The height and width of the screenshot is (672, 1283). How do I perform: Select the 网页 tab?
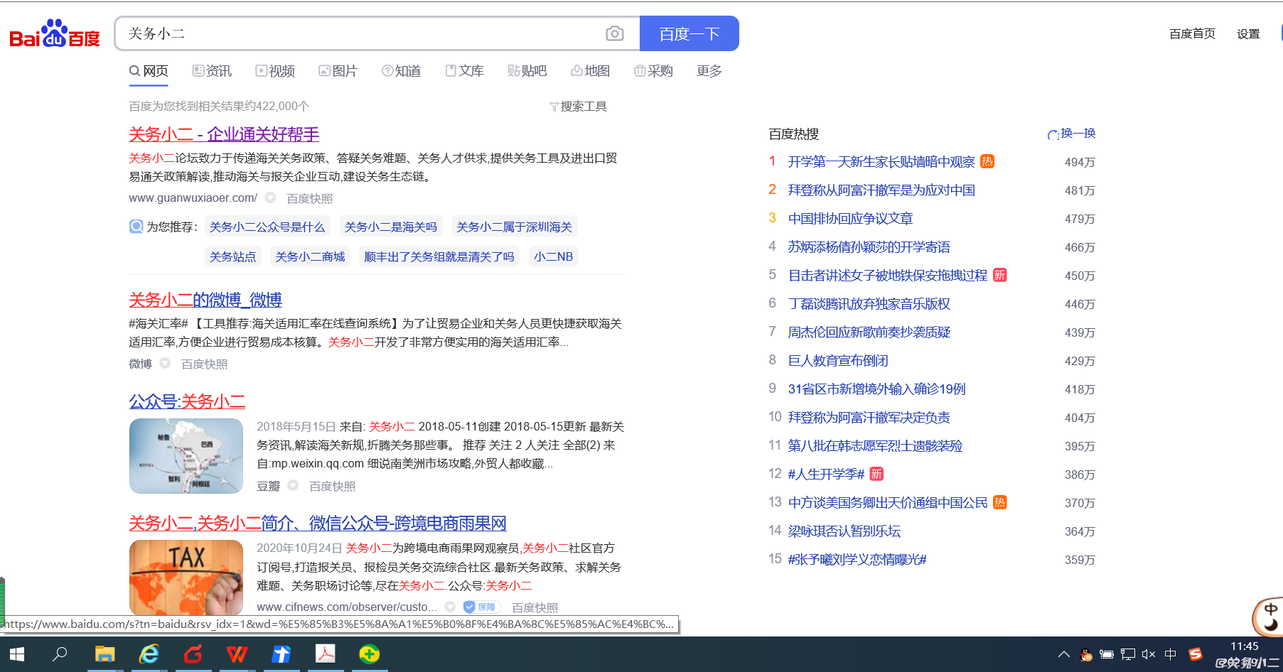pos(149,71)
